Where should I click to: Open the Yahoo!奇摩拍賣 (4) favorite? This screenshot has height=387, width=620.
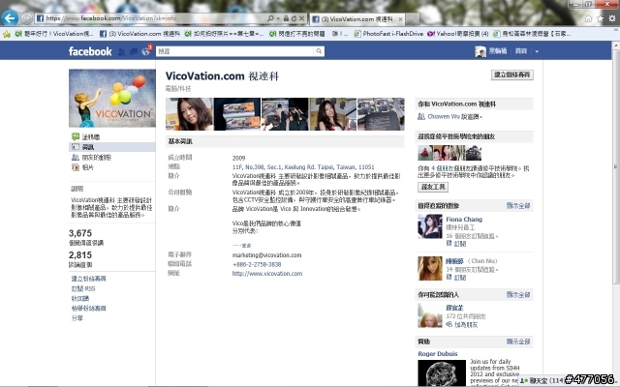pos(458,34)
